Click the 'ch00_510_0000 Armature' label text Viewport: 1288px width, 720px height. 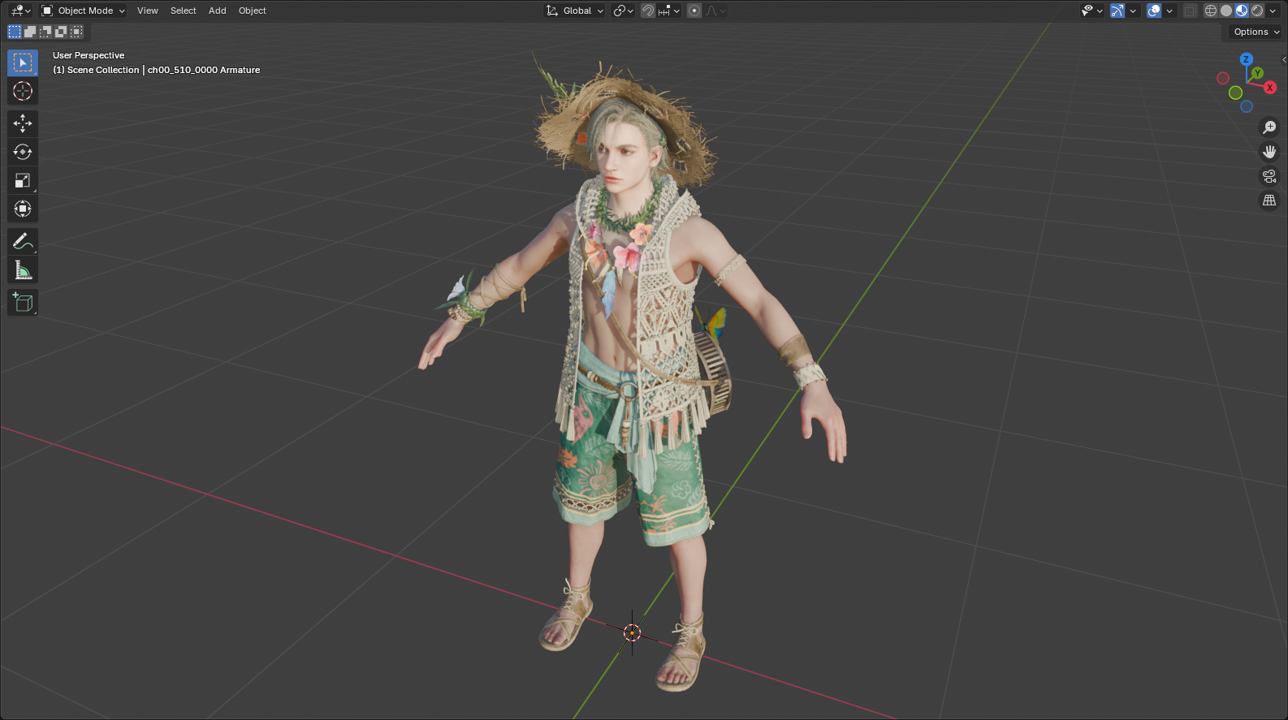pos(204,70)
